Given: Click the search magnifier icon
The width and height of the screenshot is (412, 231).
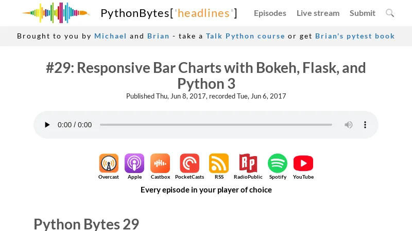Looking at the screenshot, I should pyautogui.click(x=390, y=13).
